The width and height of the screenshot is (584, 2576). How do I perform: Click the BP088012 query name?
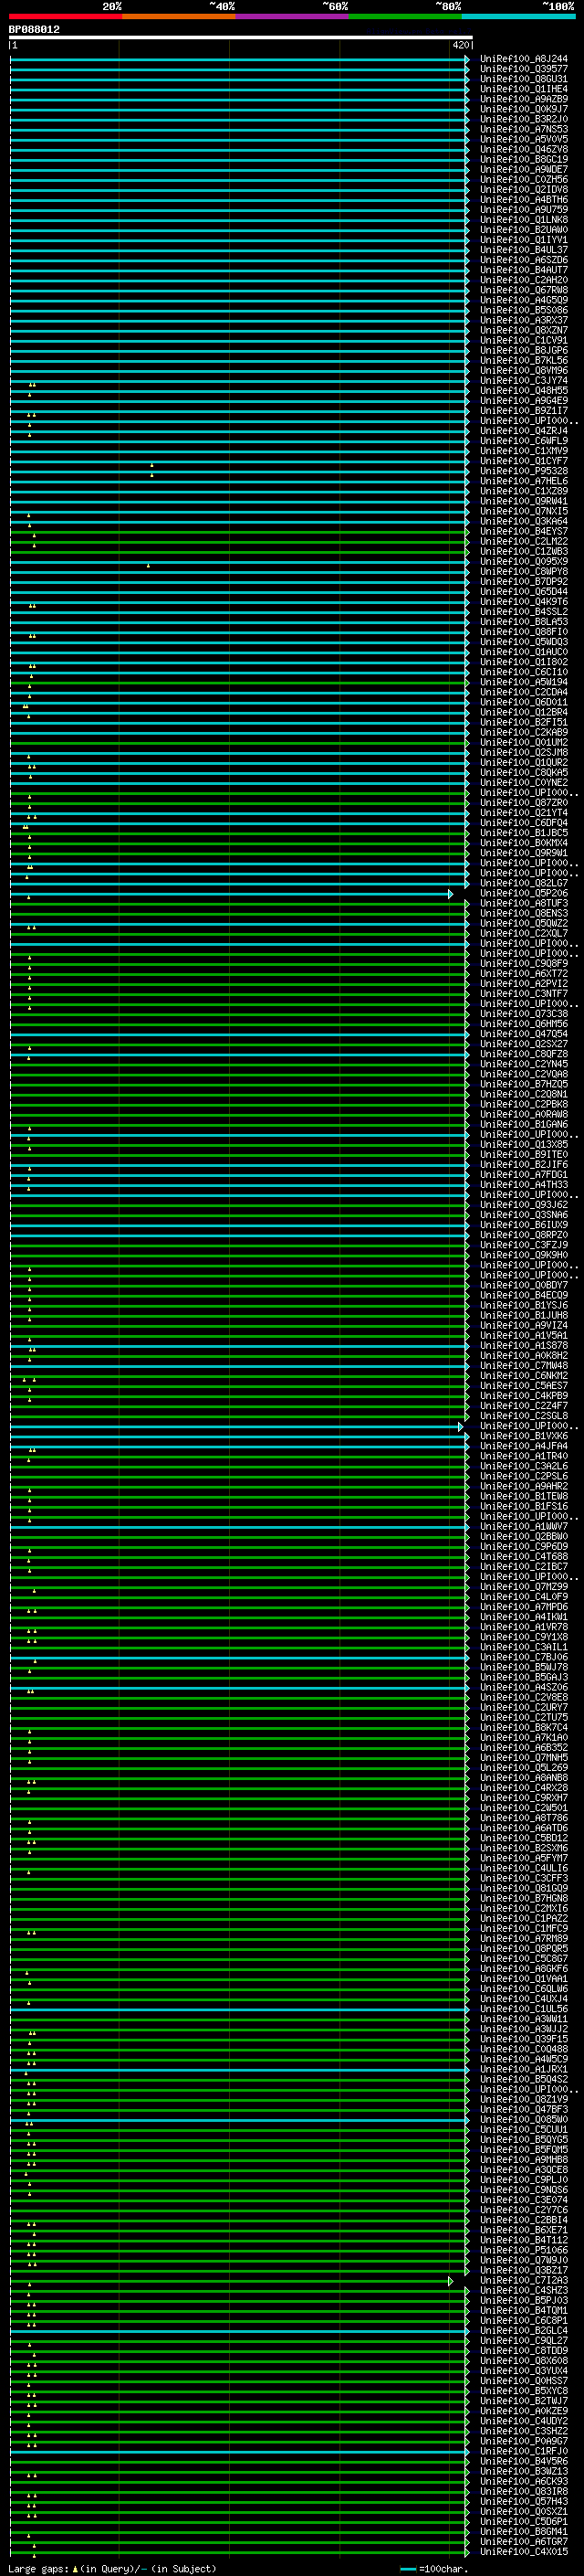point(34,30)
